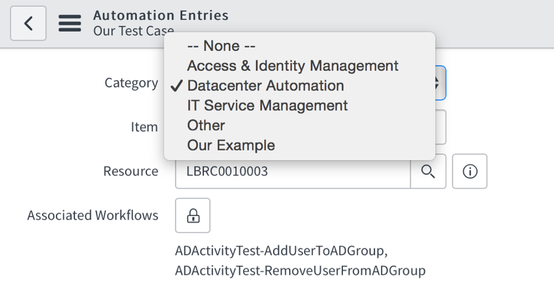Click into the Resource field LBRC0010003
Viewport: 554px width, 294px height.
(292, 171)
